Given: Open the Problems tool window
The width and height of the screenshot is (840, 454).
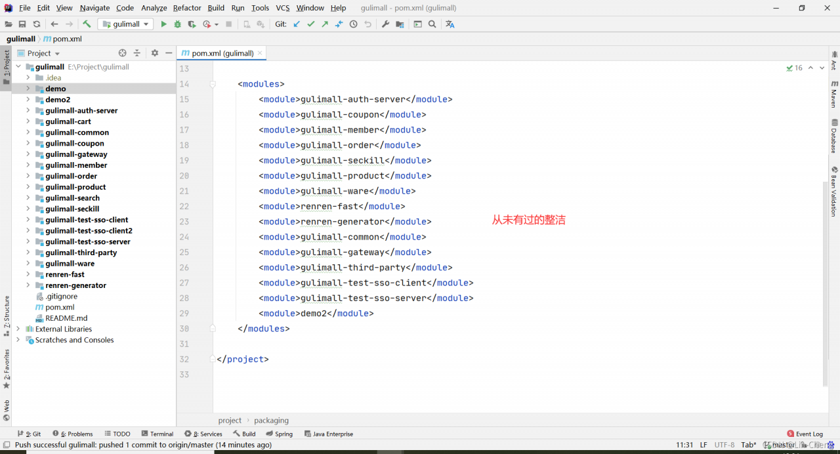Looking at the screenshot, I should pyautogui.click(x=73, y=434).
